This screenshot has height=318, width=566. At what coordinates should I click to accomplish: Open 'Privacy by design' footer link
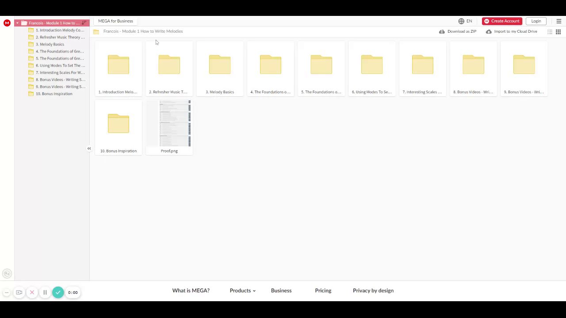pyautogui.click(x=373, y=291)
